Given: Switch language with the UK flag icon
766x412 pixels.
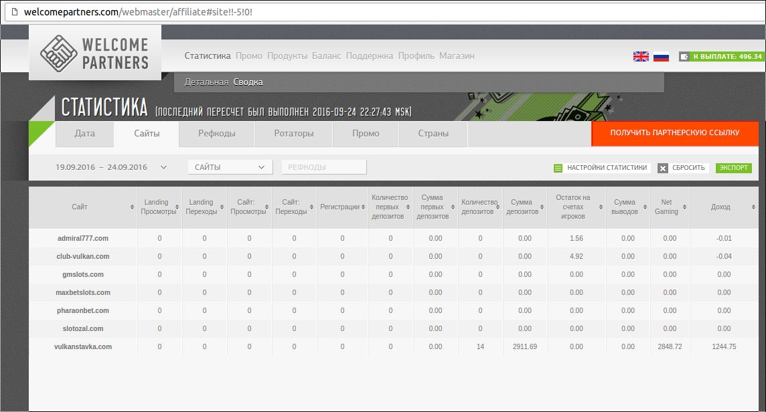Looking at the screenshot, I should point(641,57).
